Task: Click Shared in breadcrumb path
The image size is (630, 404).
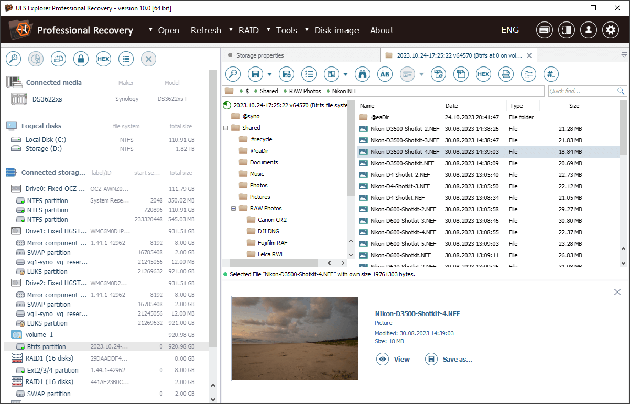Action: pos(269,91)
